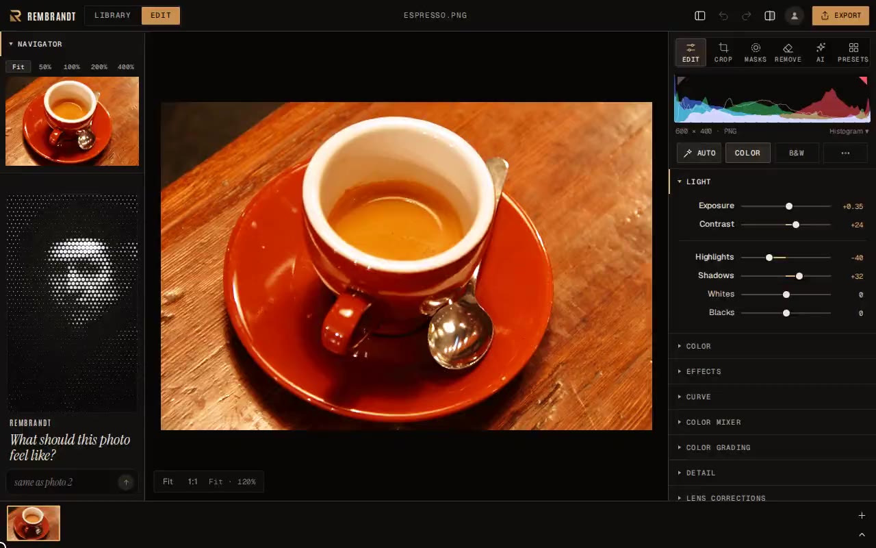
Task: Switch treatment to B&W
Action: (797, 153)
